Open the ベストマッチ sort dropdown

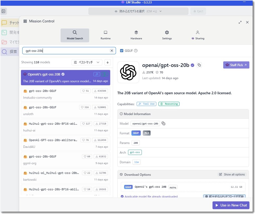(87, 62)
